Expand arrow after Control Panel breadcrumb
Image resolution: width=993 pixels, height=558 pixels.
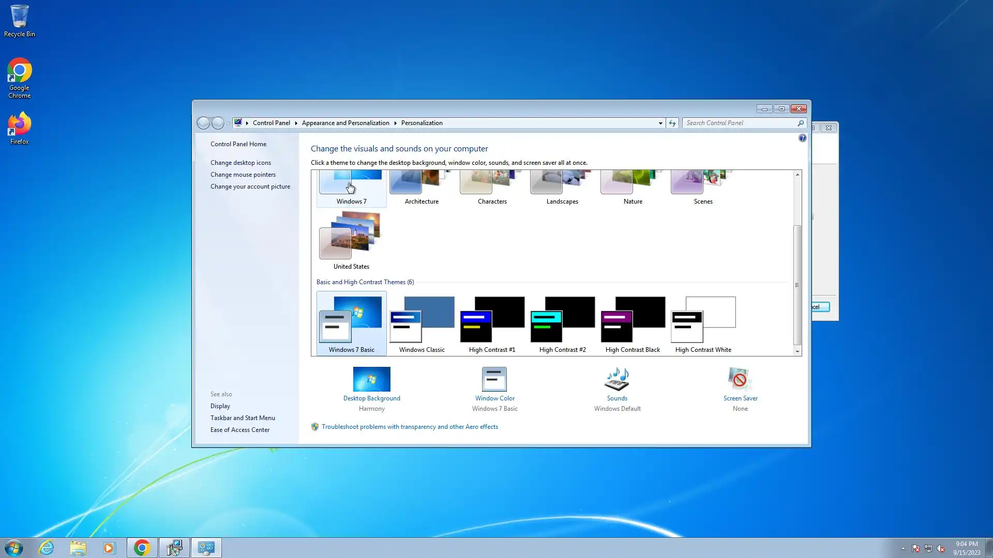pyautogui.click(x=296, y=123)
